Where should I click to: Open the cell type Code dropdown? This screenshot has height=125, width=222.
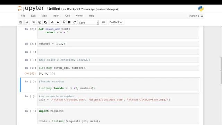coord(89,22)
